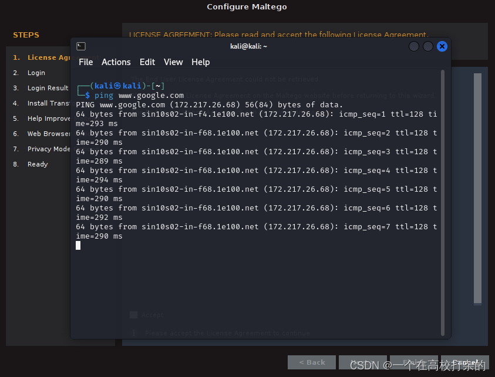Open the Actions menu in the terminal

[116, 62]
